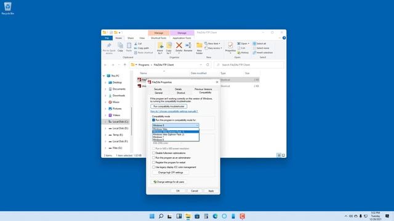Click Cancel in the Properties dialog
394x221 pixels.
[195, 191]
